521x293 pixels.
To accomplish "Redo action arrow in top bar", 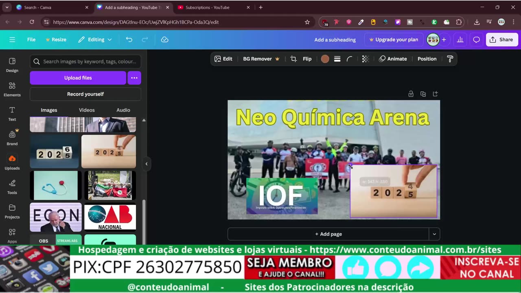I will tap(145, 39).
